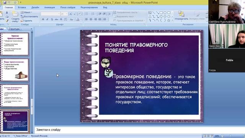The height and width of the screenshot is (138, 245).
Task: Click the Удалить delete slide button
Action: coord(26,21)
